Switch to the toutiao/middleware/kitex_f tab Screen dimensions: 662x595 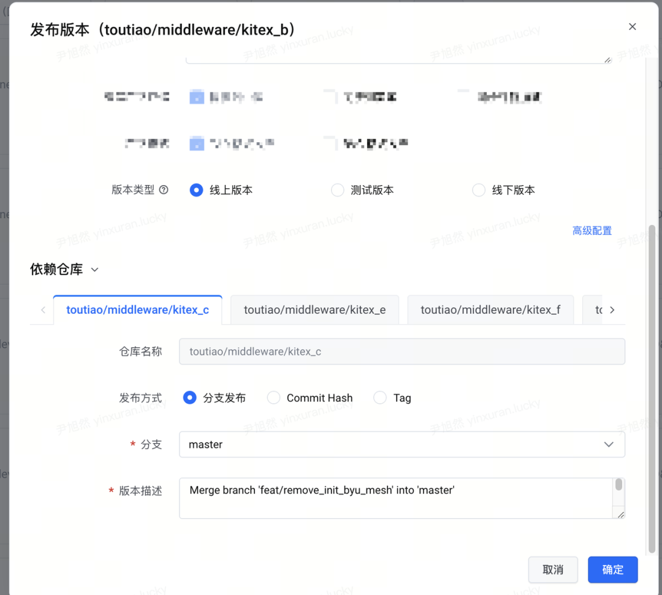point(490,310)
